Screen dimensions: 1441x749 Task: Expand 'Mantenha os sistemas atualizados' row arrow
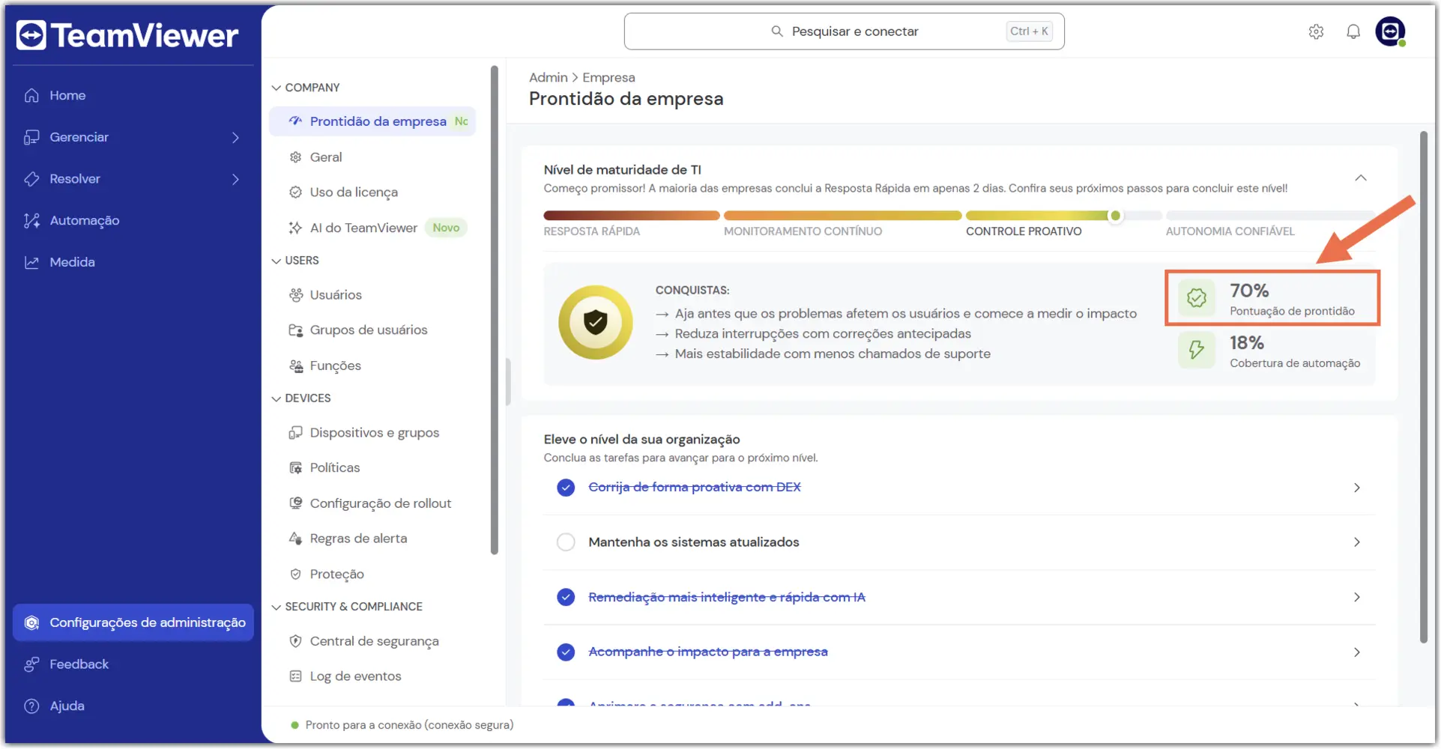(1357, 542)
